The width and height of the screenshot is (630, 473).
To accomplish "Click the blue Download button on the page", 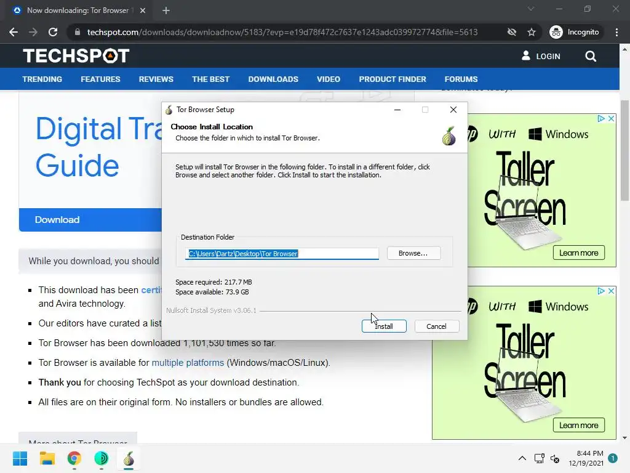I will click(90, 220).
